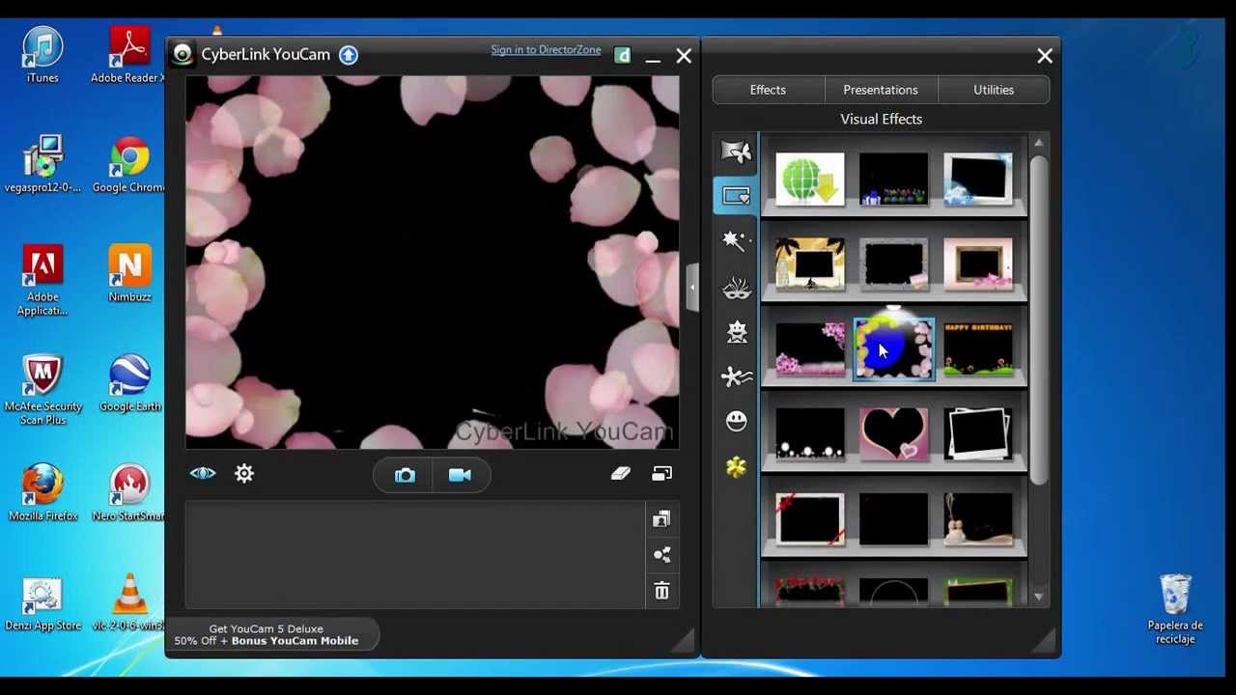
Task: Apply the palm tree beach frame
Action: coord(809,264)
